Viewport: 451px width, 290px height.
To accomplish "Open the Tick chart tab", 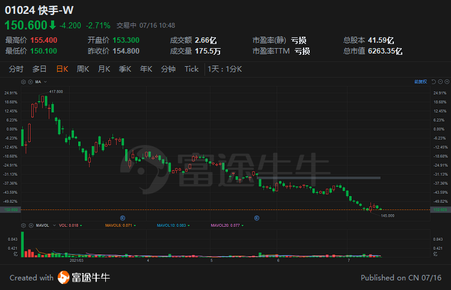I will coord(192,69).
